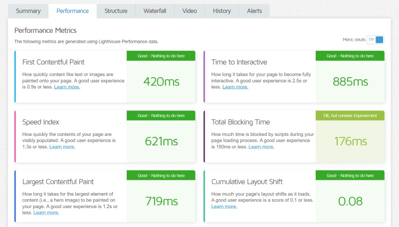Viewport: 399px width, 227px height.
Task: Turn off the Metric details toggle
Action: click(376, 40)
